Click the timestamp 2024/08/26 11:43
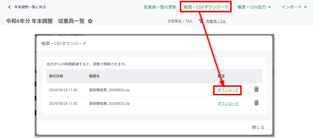 click(x=63, y=90)
